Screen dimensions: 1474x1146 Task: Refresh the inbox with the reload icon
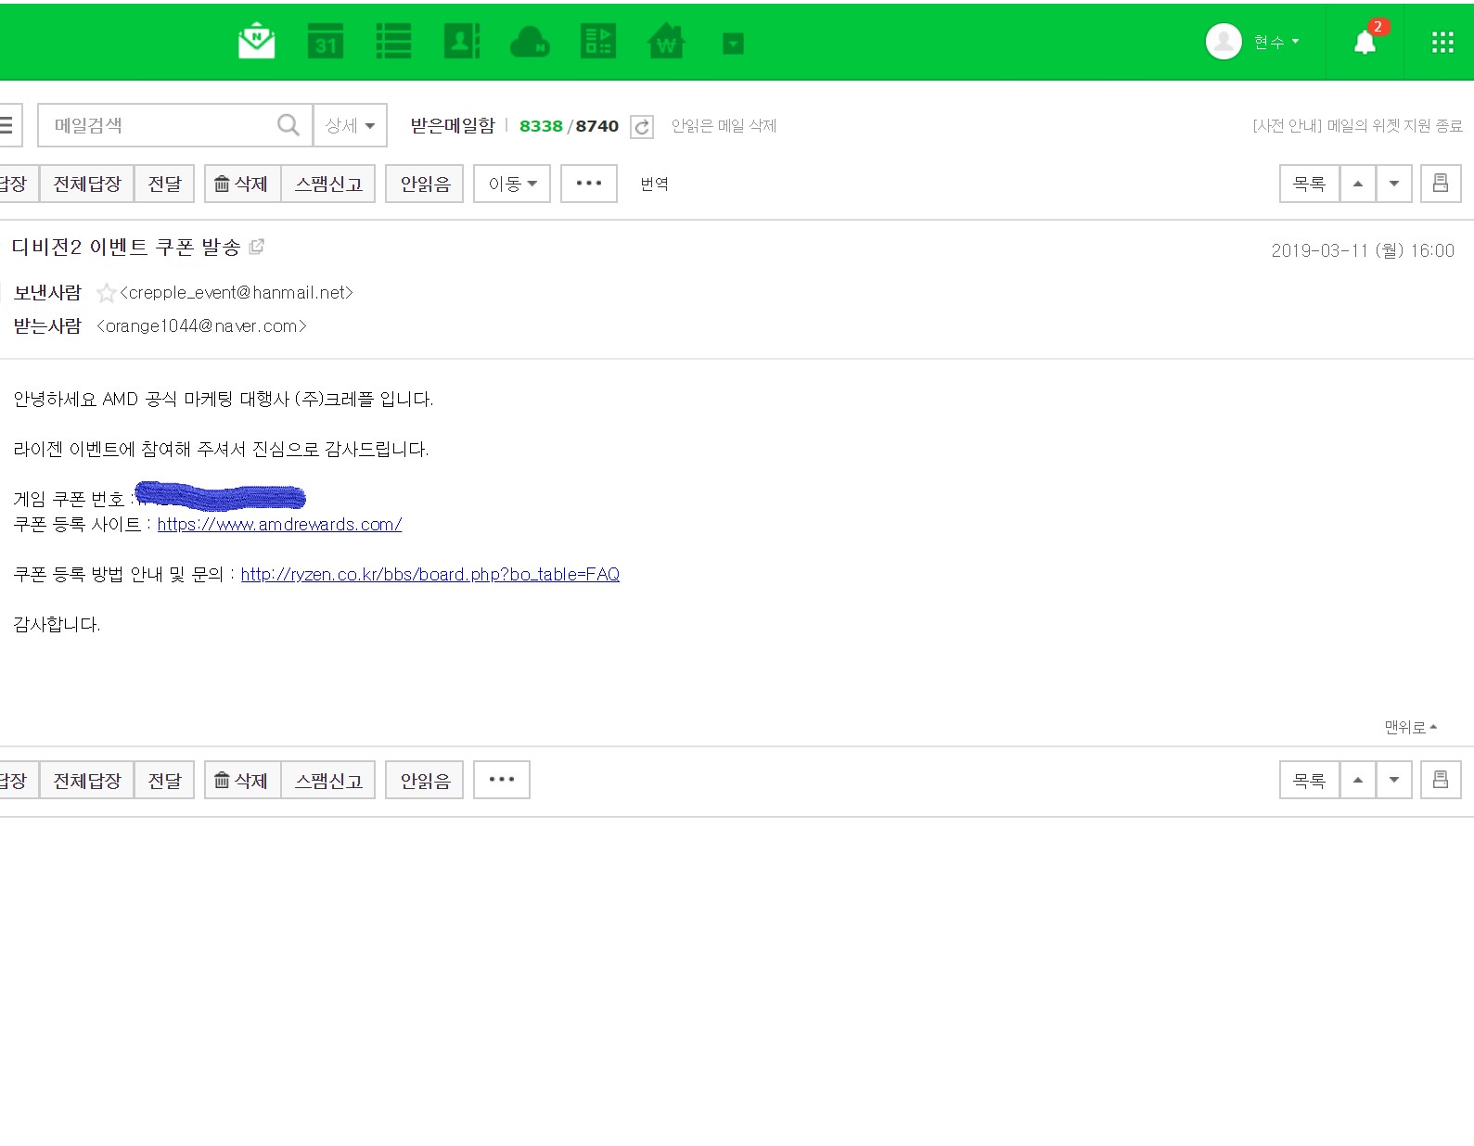642,127
